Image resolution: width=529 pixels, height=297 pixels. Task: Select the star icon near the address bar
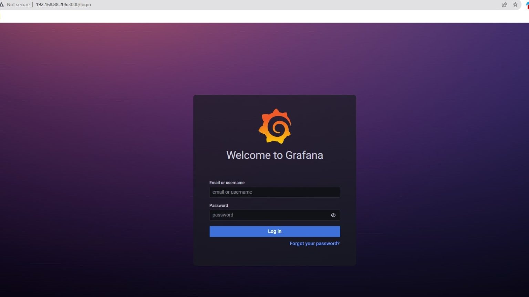(515, 4)
